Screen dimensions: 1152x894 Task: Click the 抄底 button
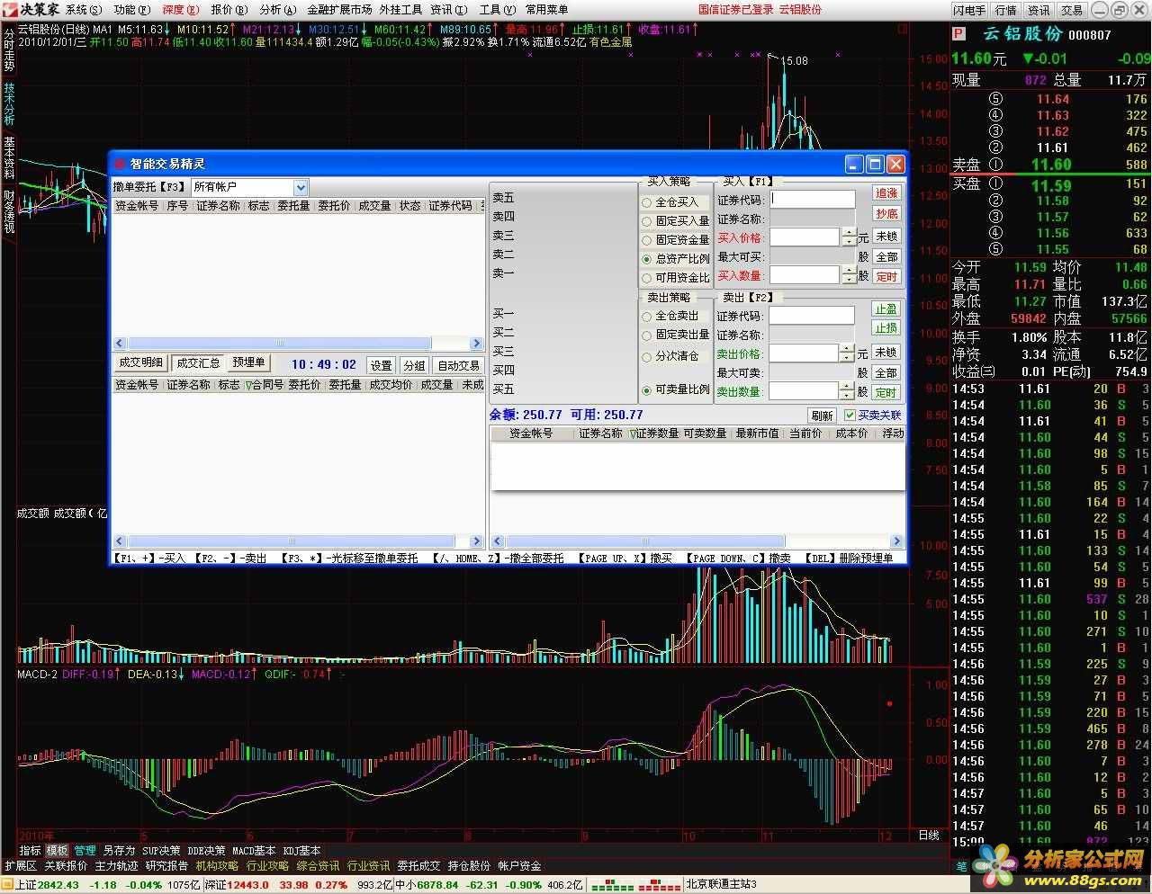click(x=886, y=214)
